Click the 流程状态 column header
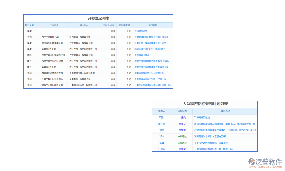285x171 pixels. [182, 111]
